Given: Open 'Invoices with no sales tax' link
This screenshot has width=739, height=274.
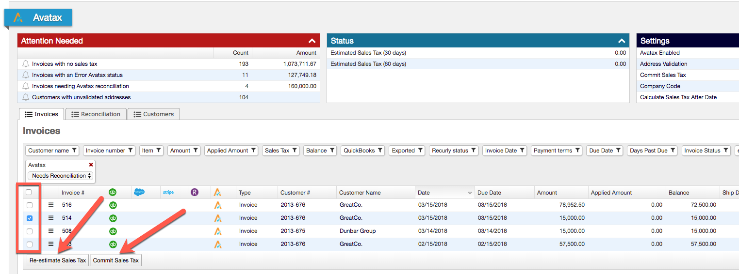Looking at the screenshot, I should (x=65, y=64).
